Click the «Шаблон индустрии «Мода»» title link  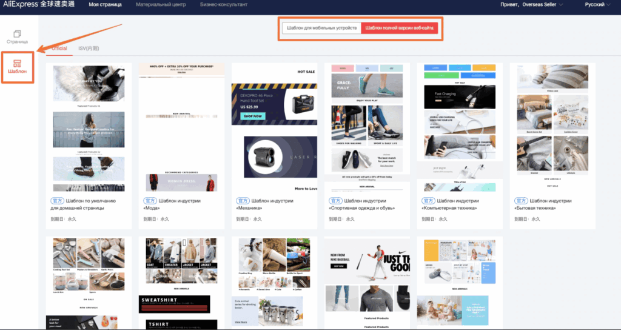[x=175, y=204]
